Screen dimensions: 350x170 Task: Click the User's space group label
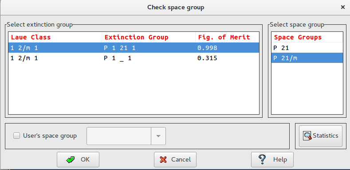[50, 135]
